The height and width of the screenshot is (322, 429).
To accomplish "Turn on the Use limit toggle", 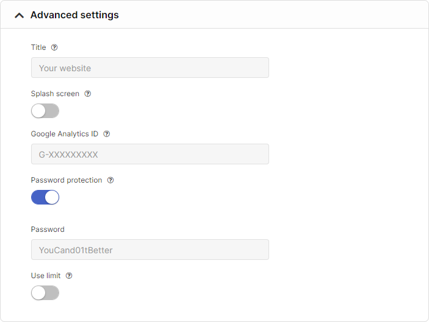I will [x=45, y=293].
